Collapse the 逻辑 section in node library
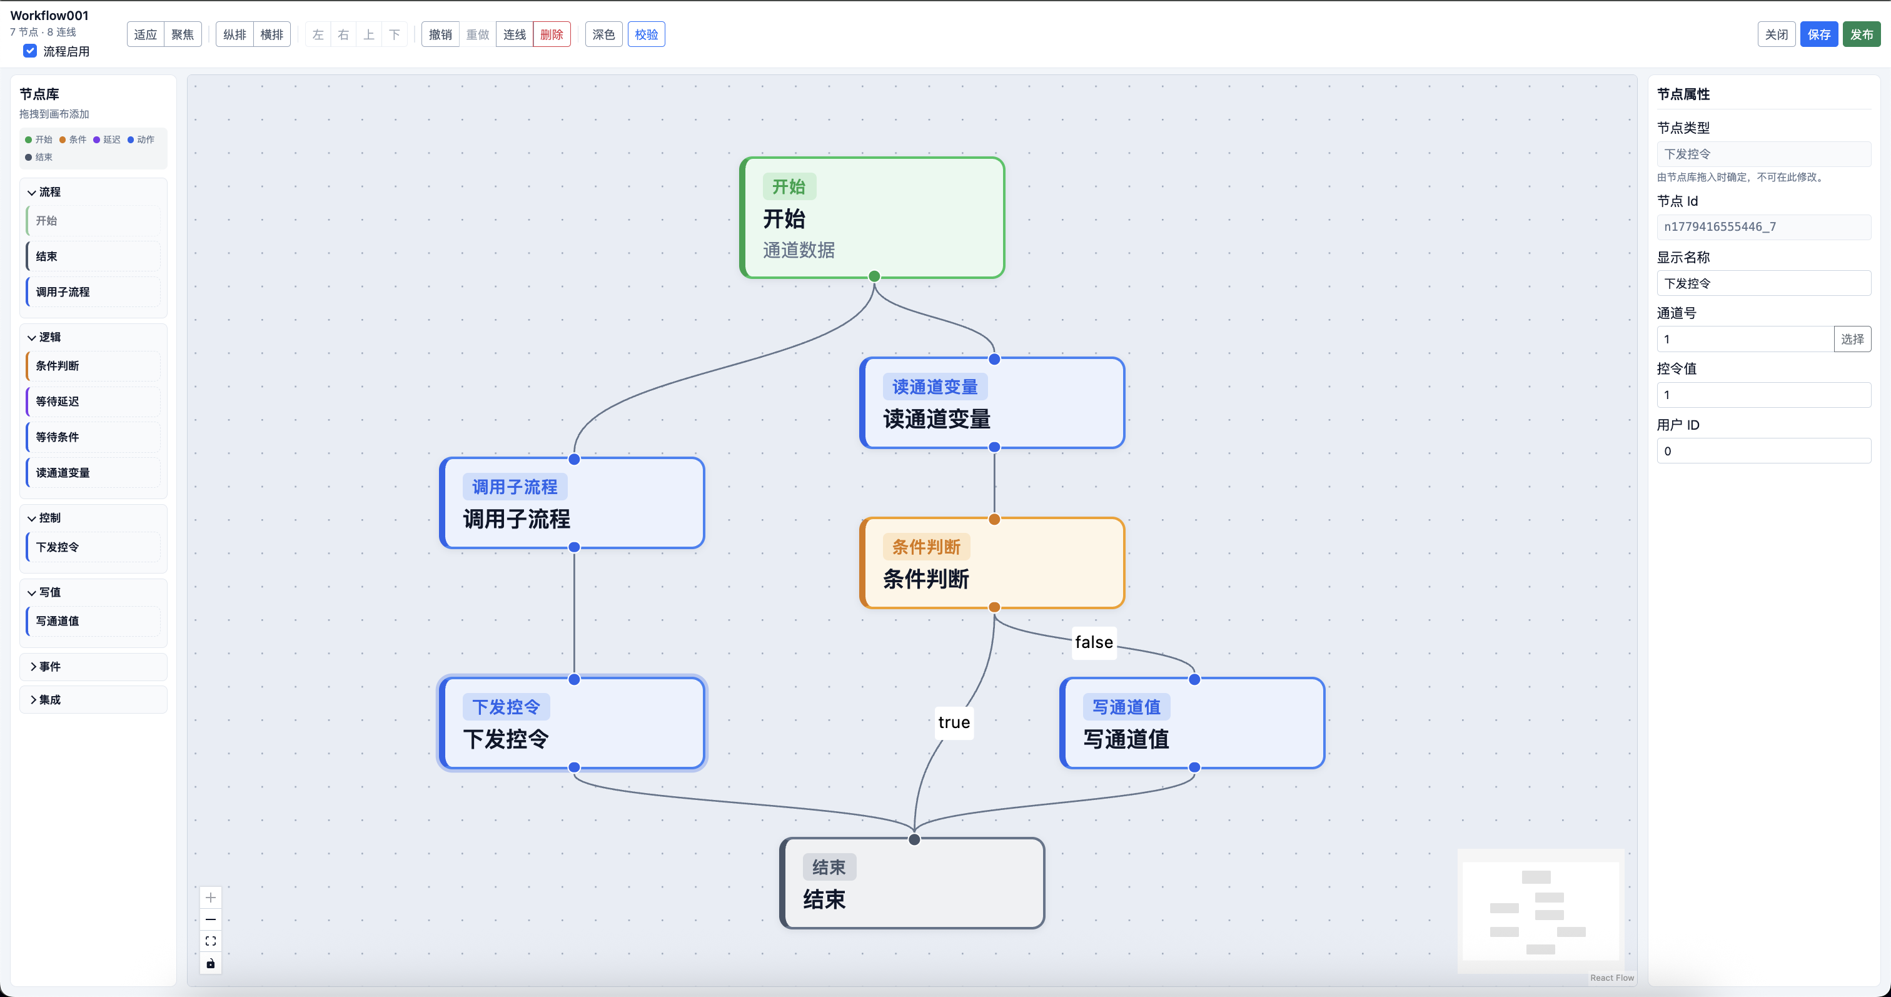1891x997 pixels. point(94,337)
